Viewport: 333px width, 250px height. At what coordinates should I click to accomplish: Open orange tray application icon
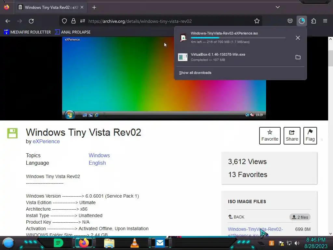pyautogui.click(x=271, y=243)
